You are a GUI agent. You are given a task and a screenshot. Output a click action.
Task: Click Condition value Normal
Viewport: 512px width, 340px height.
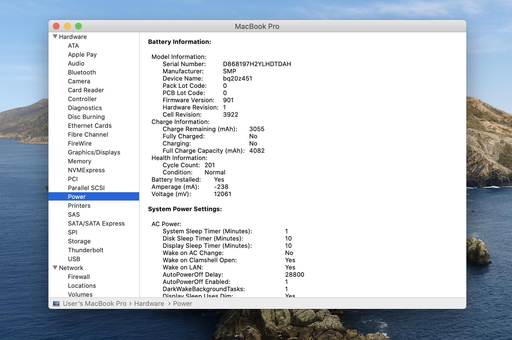click(x=215, y=173)
